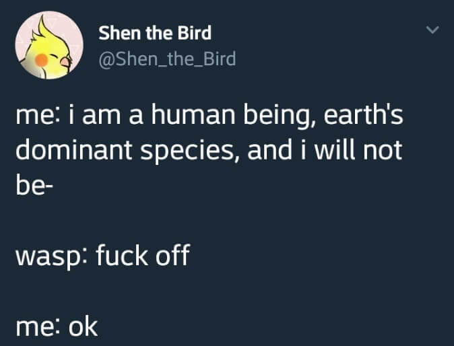Viewport: 454px width, 346px height.
Task: Expand the tweet options chevron
Action: (433, 30)
